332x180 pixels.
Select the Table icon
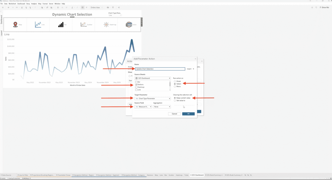tap(129, 25)
